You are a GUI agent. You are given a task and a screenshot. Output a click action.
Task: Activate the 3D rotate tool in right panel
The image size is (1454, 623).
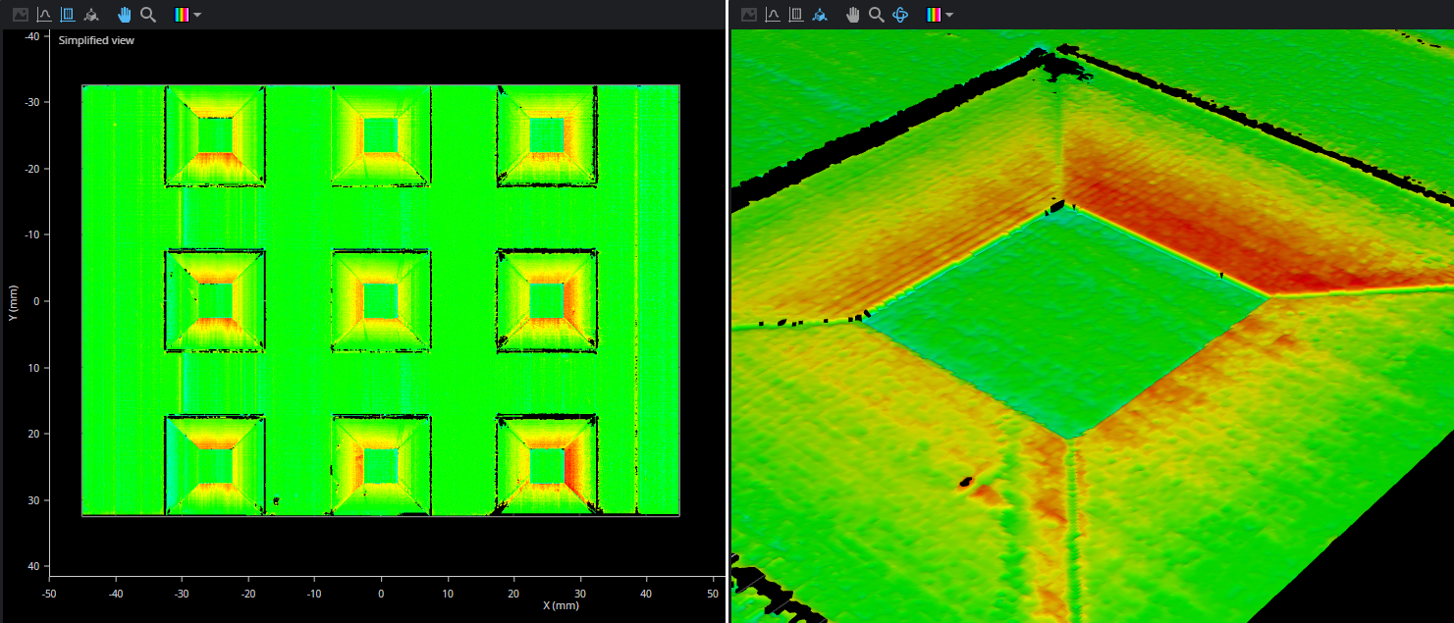click(900, 15)
